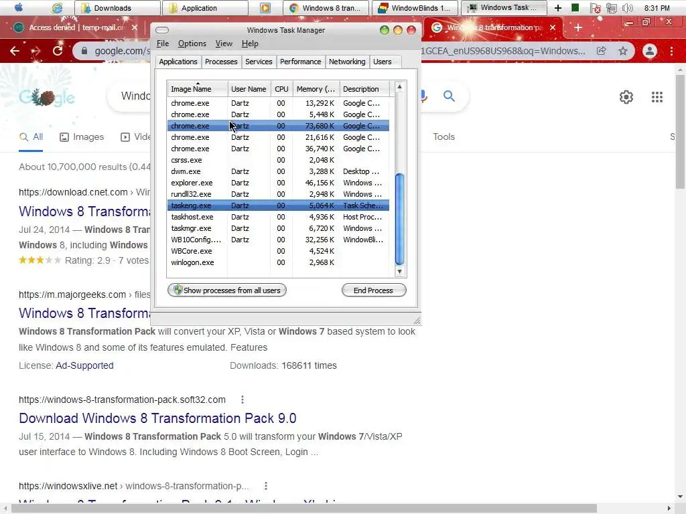Click the volume speaker tray icon
The width and height of the screenshot is (686, 514).
coord(627,8)
